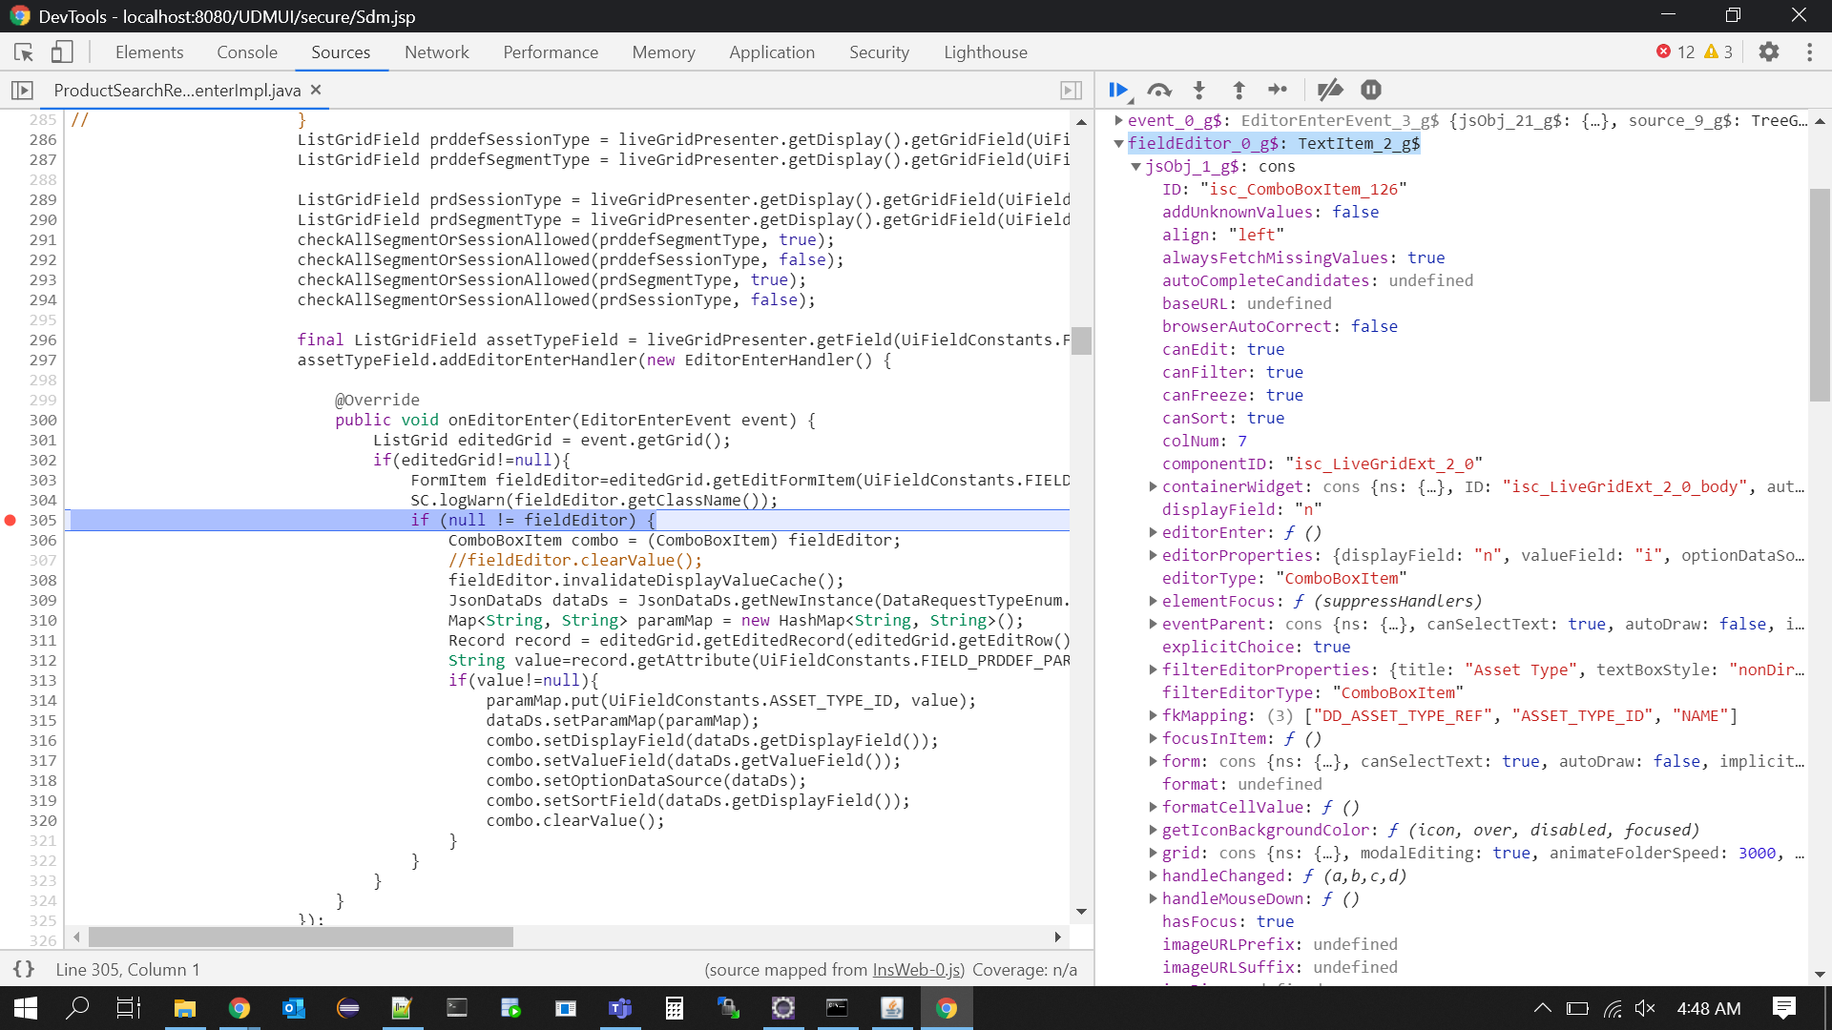Viewport: 1832px width, 1030px height.
Task: Open the InsWeb-0.js source link
Action: 917,970
